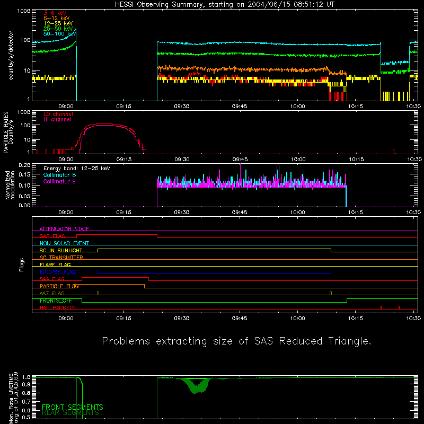Click the Energy band: 12-25 keV label
This screenshot has height=424, width=424.
(x=77, y=169)
